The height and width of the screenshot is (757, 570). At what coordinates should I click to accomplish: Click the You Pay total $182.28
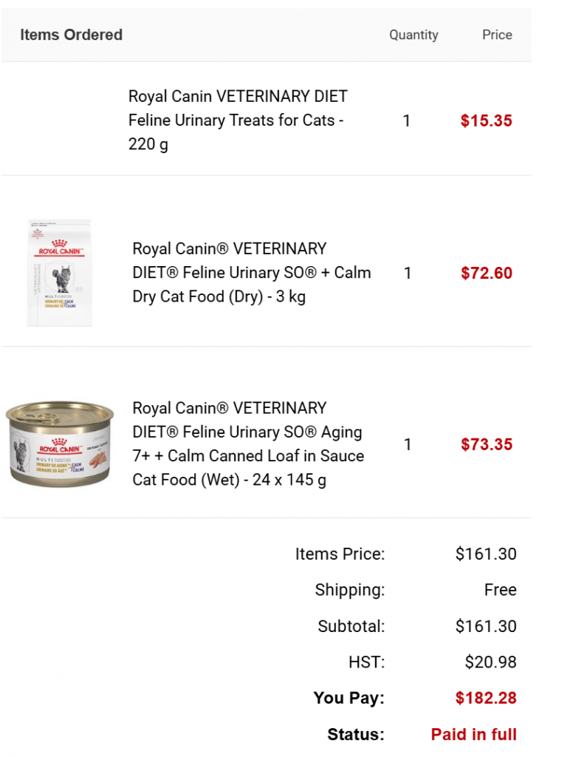click(486, 698)
